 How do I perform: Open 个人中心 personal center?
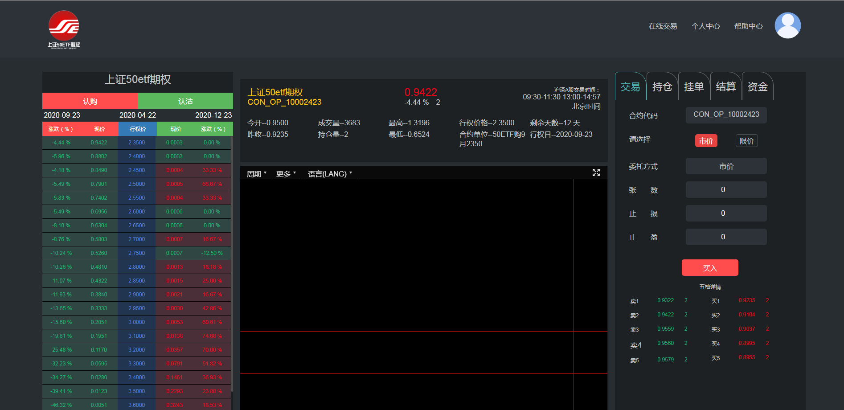(x=705, y=26)
